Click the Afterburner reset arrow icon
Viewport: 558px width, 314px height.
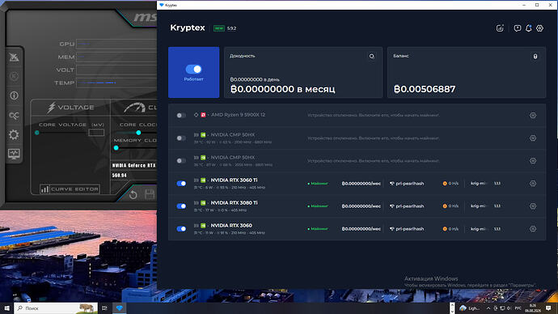pyautogui.click(x=133, y=194)
